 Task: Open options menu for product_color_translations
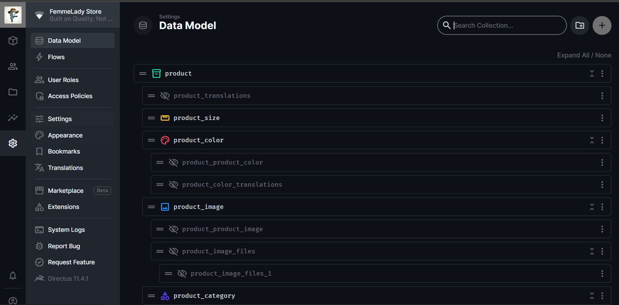(602, 185)
